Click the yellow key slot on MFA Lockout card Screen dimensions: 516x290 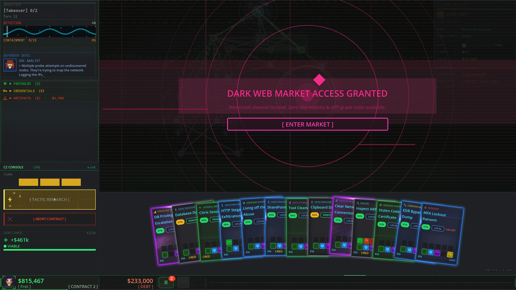tap(450, 255)
